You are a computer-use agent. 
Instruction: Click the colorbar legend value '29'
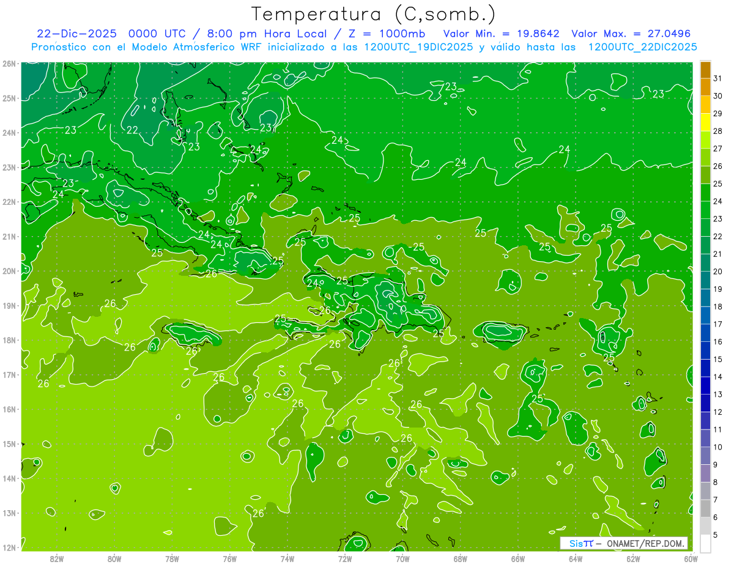(717, 113)
